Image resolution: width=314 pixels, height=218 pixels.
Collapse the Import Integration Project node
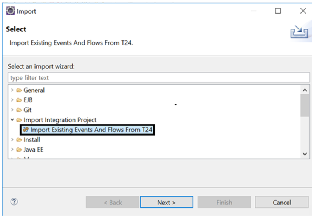tap(12, 120)
